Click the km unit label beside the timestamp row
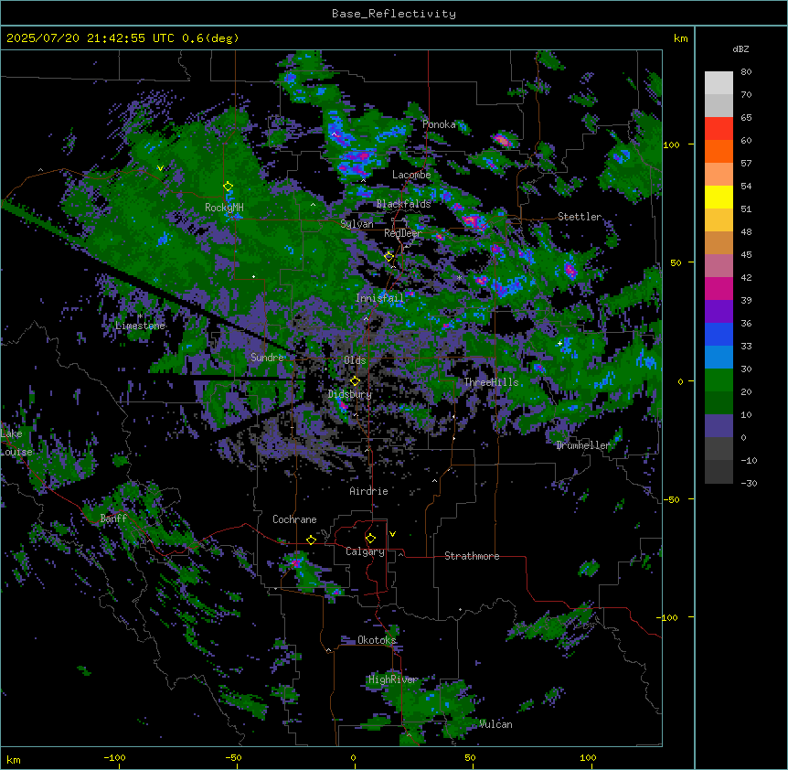Viewport: 788px width, 770px height. (x=680, y=38)
